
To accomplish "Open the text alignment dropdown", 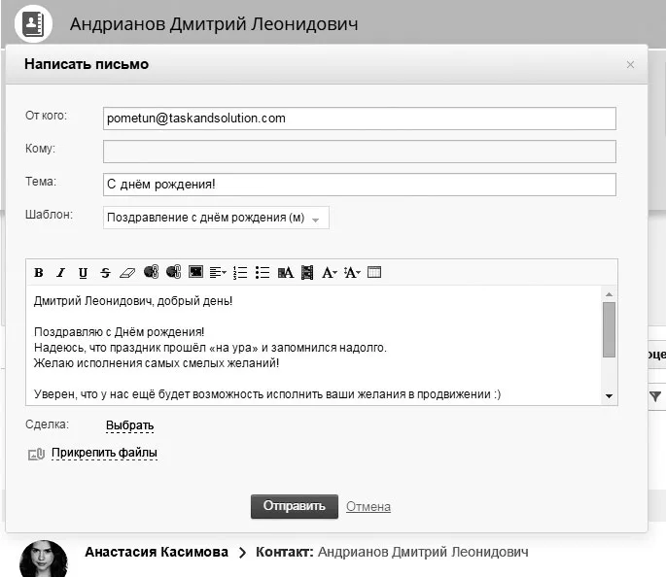I will point(218,272).
